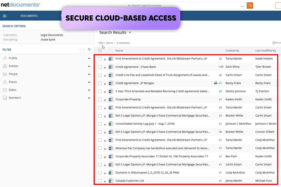
Task: Unstar the Corporate Property Associates 17 document
Action: click(x=105, y=157)
